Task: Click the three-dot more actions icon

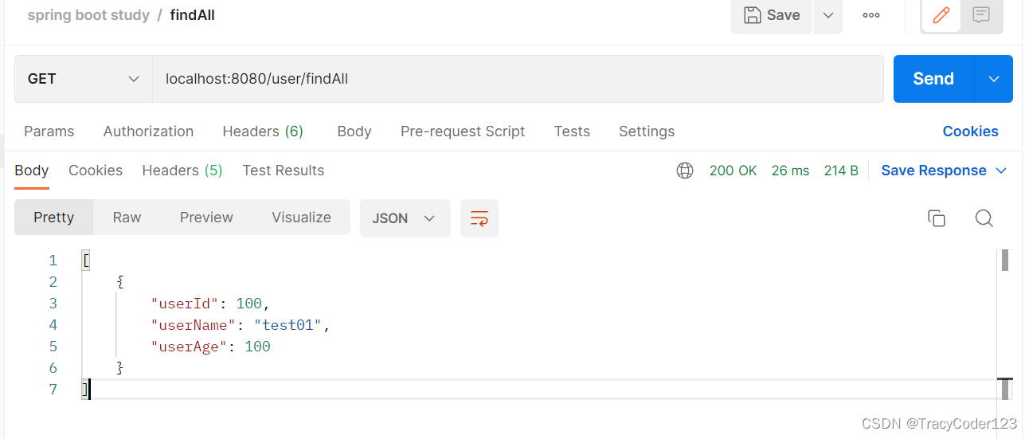Action: 871,15
